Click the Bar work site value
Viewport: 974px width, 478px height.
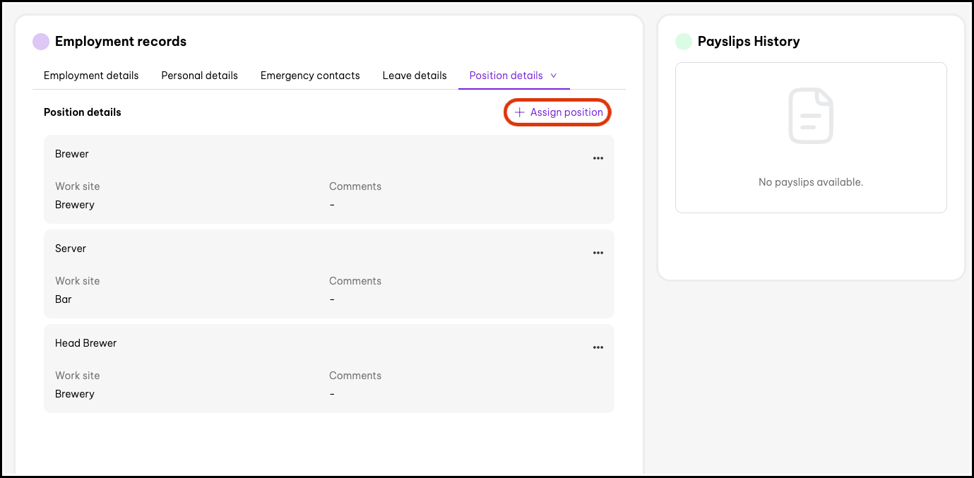[x=64, y=299]
